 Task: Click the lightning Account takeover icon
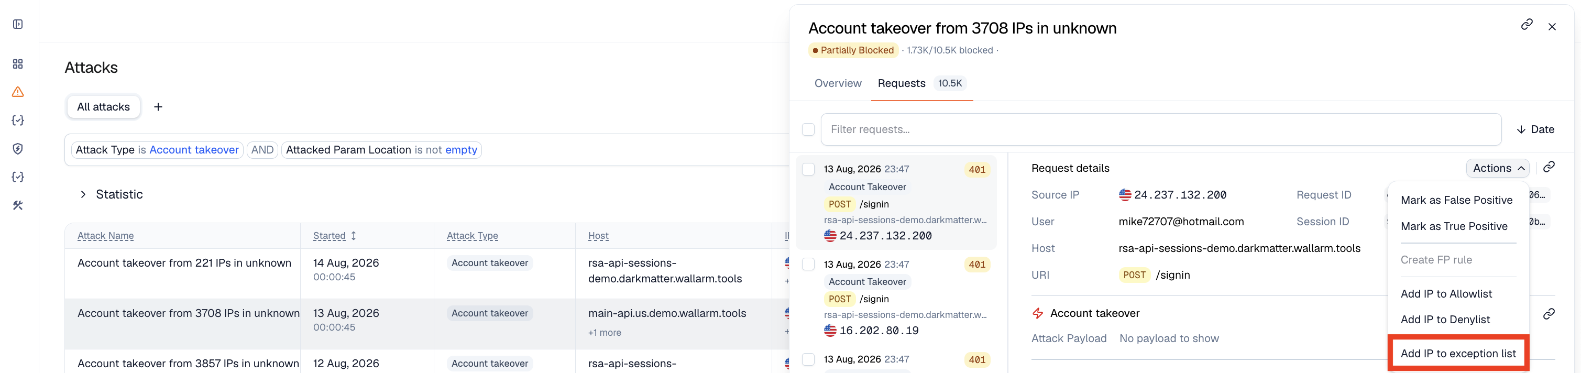pos(1038,313)
